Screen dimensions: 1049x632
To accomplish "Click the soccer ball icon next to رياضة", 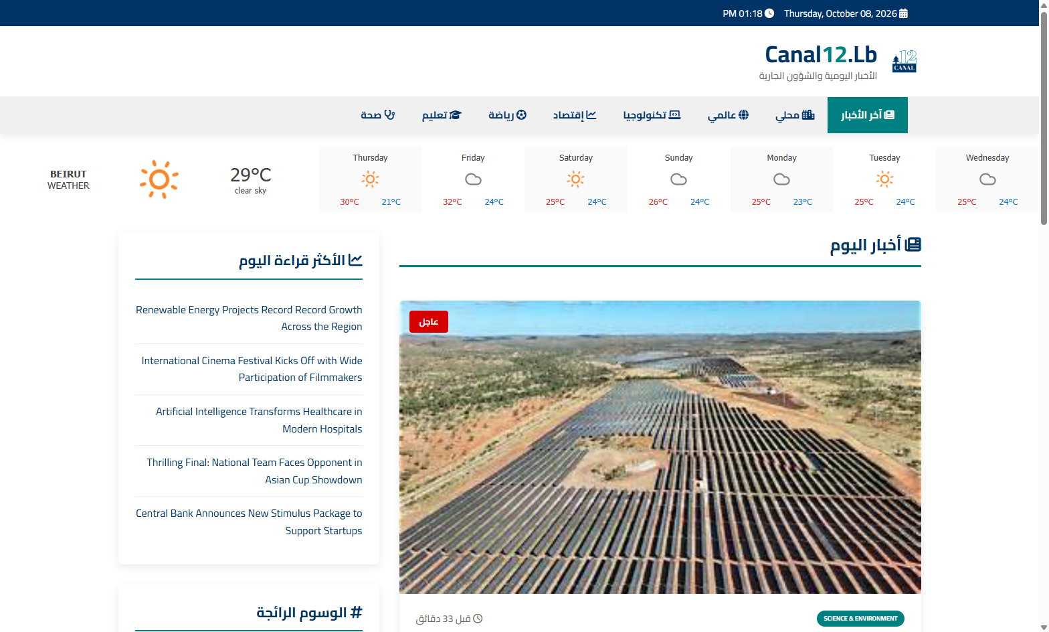I will (521, 115).
